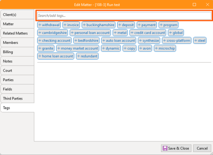This screenshot has height=155, width=213.
Task: Add the cambridgeshire tag
Action: coord(52,33)
